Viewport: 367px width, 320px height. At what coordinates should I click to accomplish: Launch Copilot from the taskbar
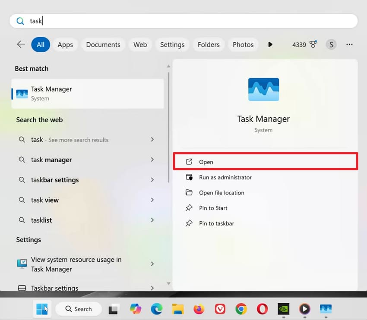click(x=136, y=309)
